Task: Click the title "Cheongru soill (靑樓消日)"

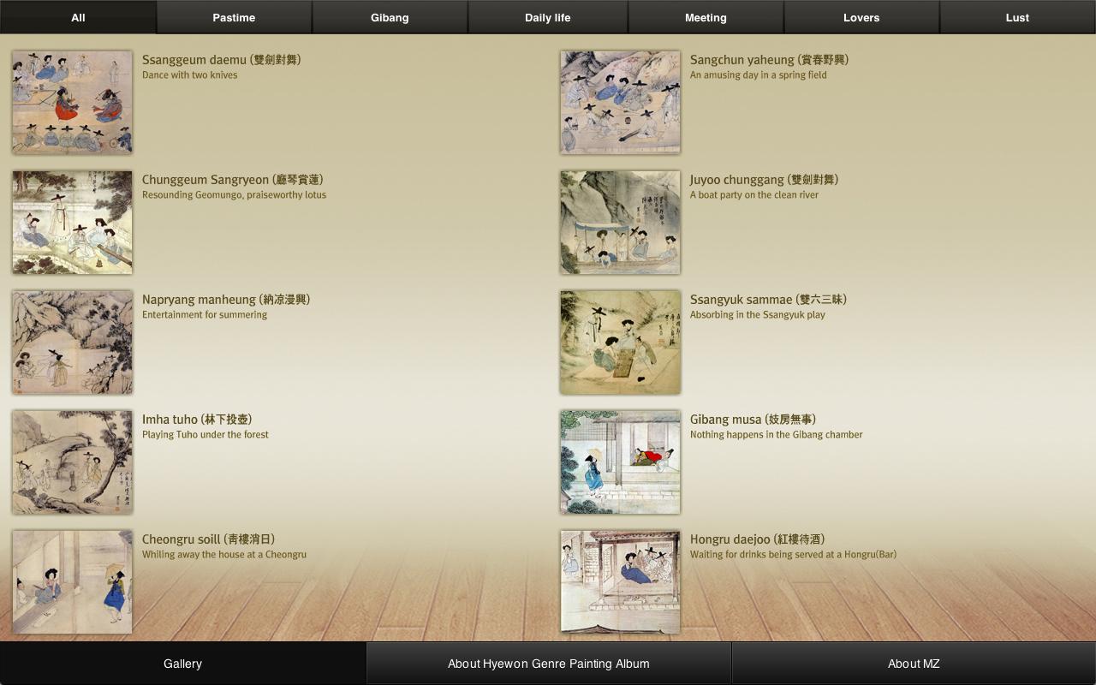Action: tap(209, 539)
